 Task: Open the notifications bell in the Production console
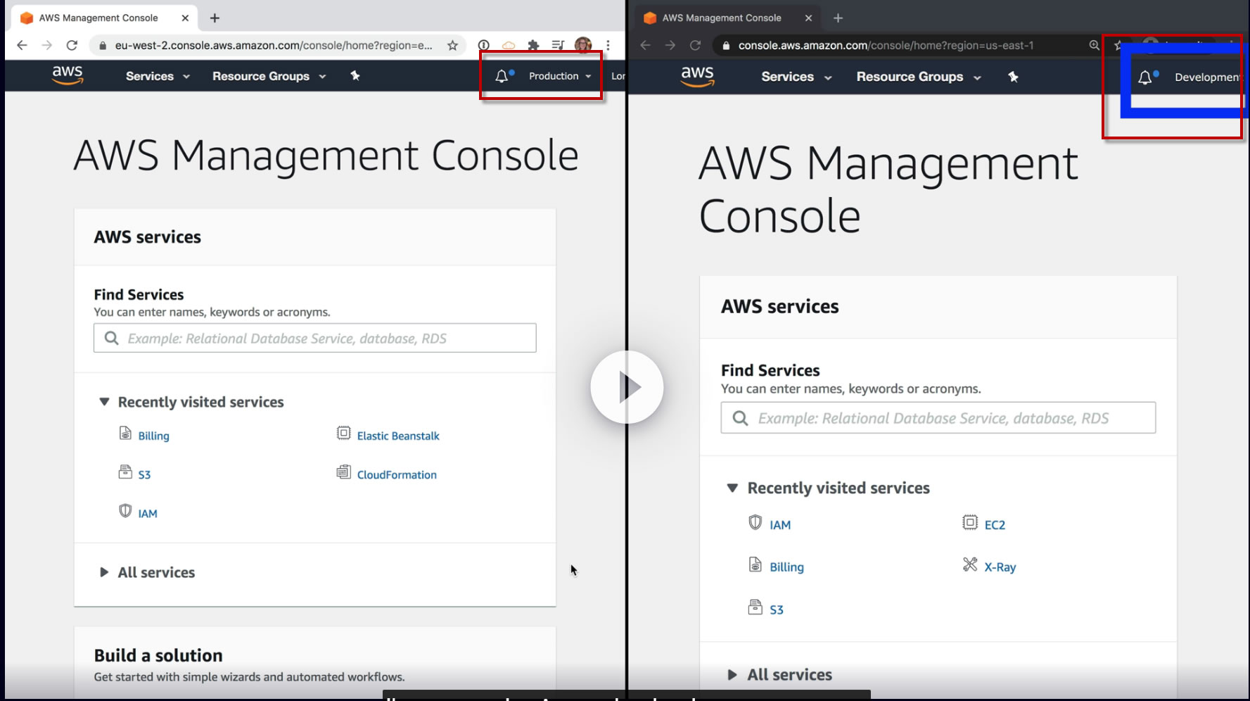[x=502, y=76]
